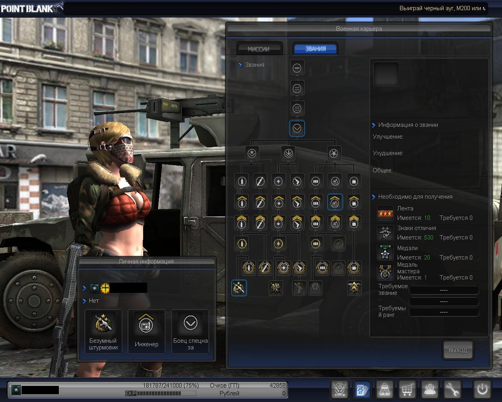
Task: Open the community friends icon
Action: [x=430, y=389]
